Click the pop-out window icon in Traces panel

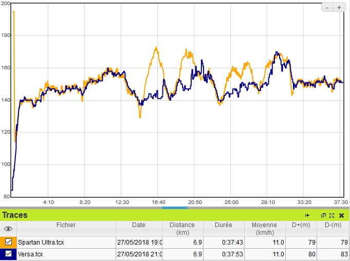tap(323, 215)
